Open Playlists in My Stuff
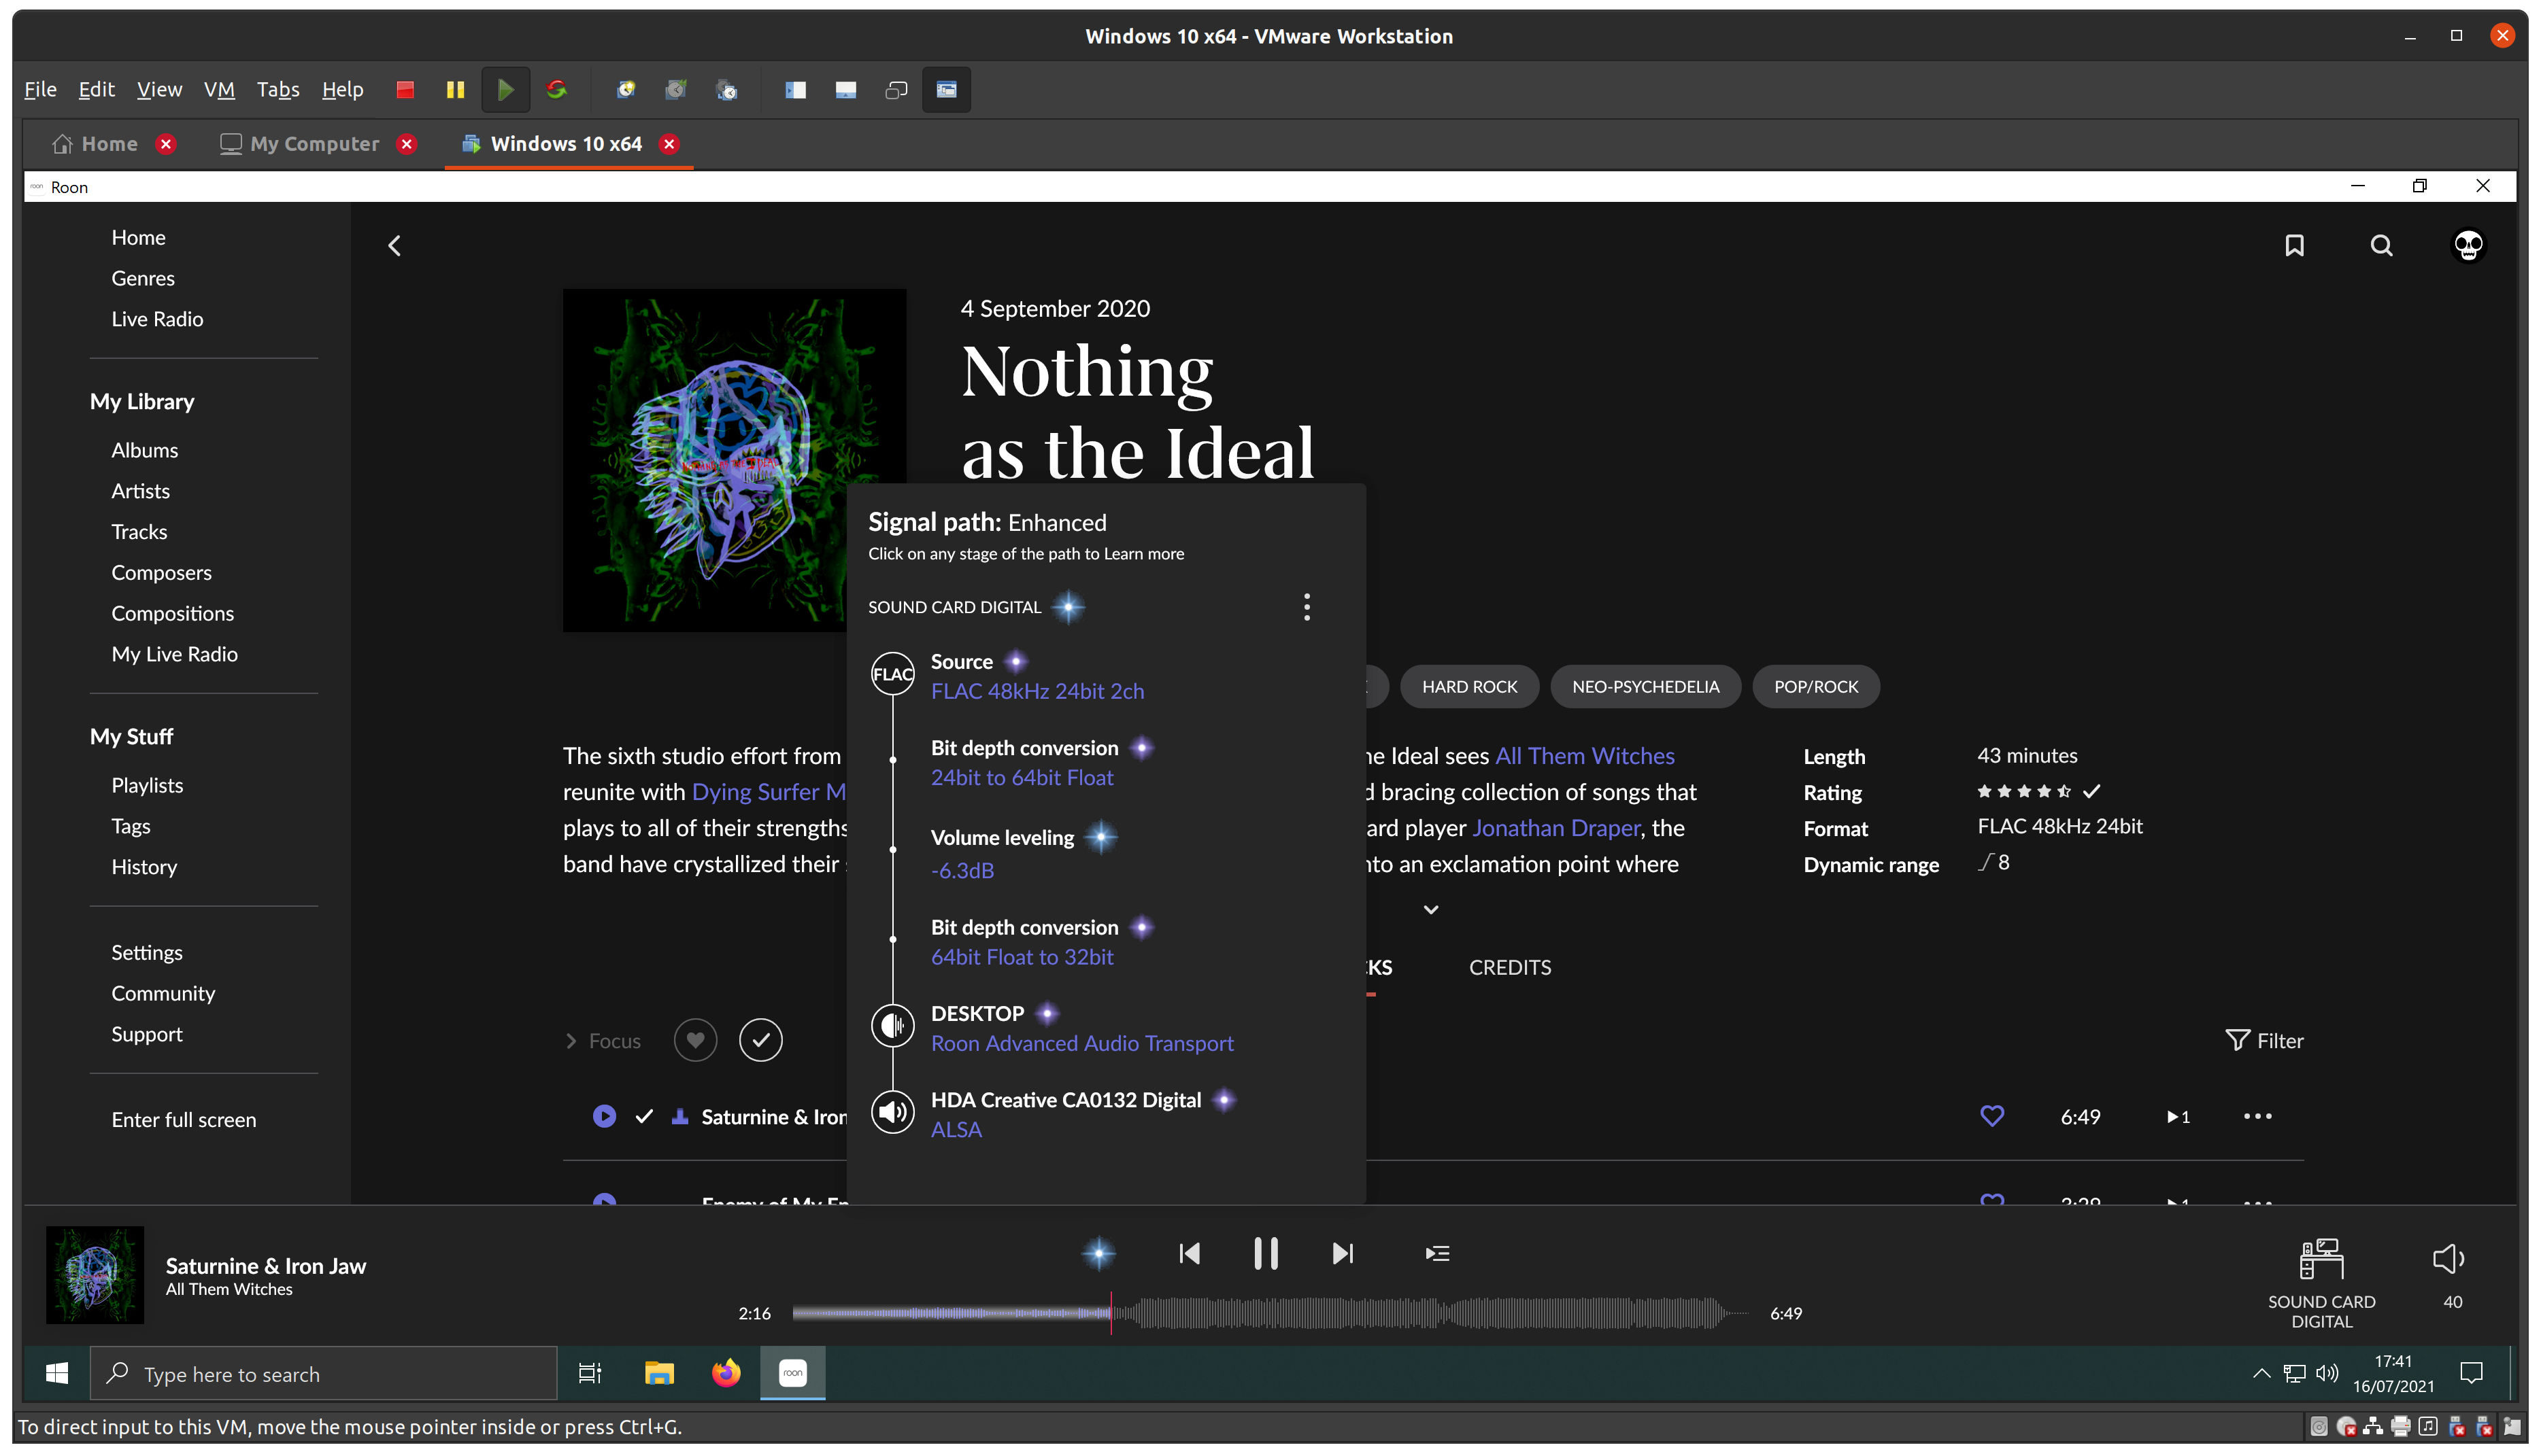Screen dimensions: 2541x1456 [x=147, y=785]
